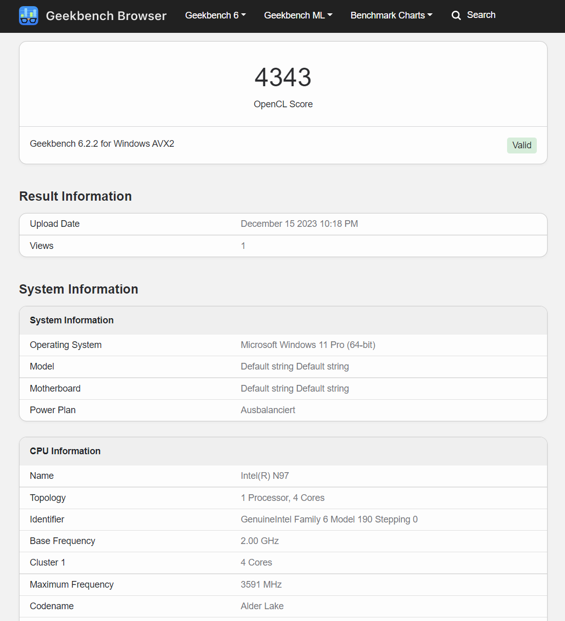Select Microsoft Windows 11 Pro (64-bit) value

click(x=308, y=345)
